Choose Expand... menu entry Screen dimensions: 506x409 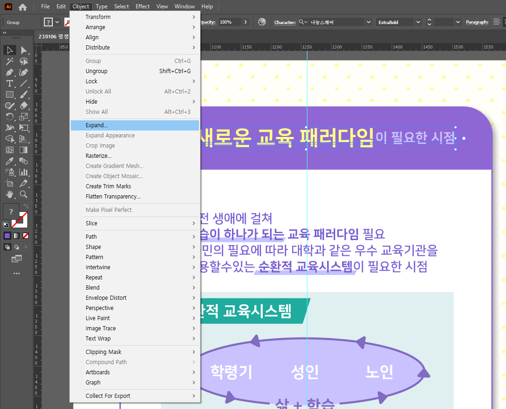click(135, 125)
